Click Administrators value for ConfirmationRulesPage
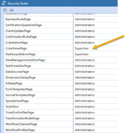125x133 pixels. [x=85, y=37]
